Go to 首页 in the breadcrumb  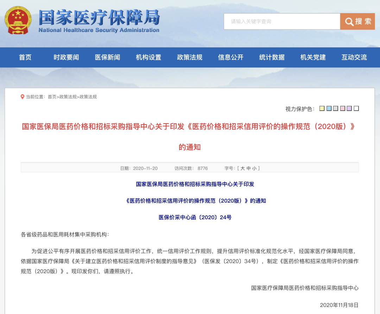52,97
